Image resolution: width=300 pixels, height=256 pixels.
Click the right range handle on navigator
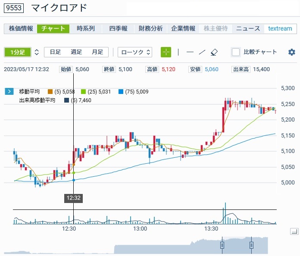(251, 245)
